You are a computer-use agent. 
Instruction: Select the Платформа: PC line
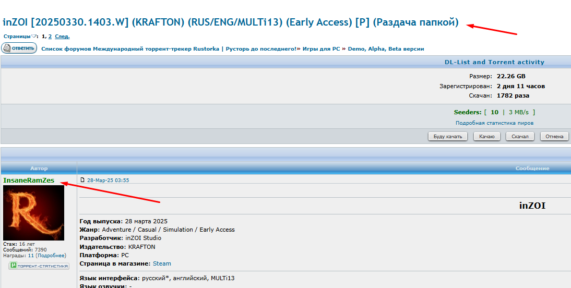104,255
